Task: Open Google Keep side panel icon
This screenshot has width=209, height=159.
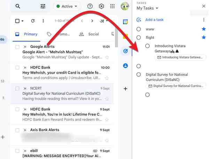Action: tap(125, 36)
